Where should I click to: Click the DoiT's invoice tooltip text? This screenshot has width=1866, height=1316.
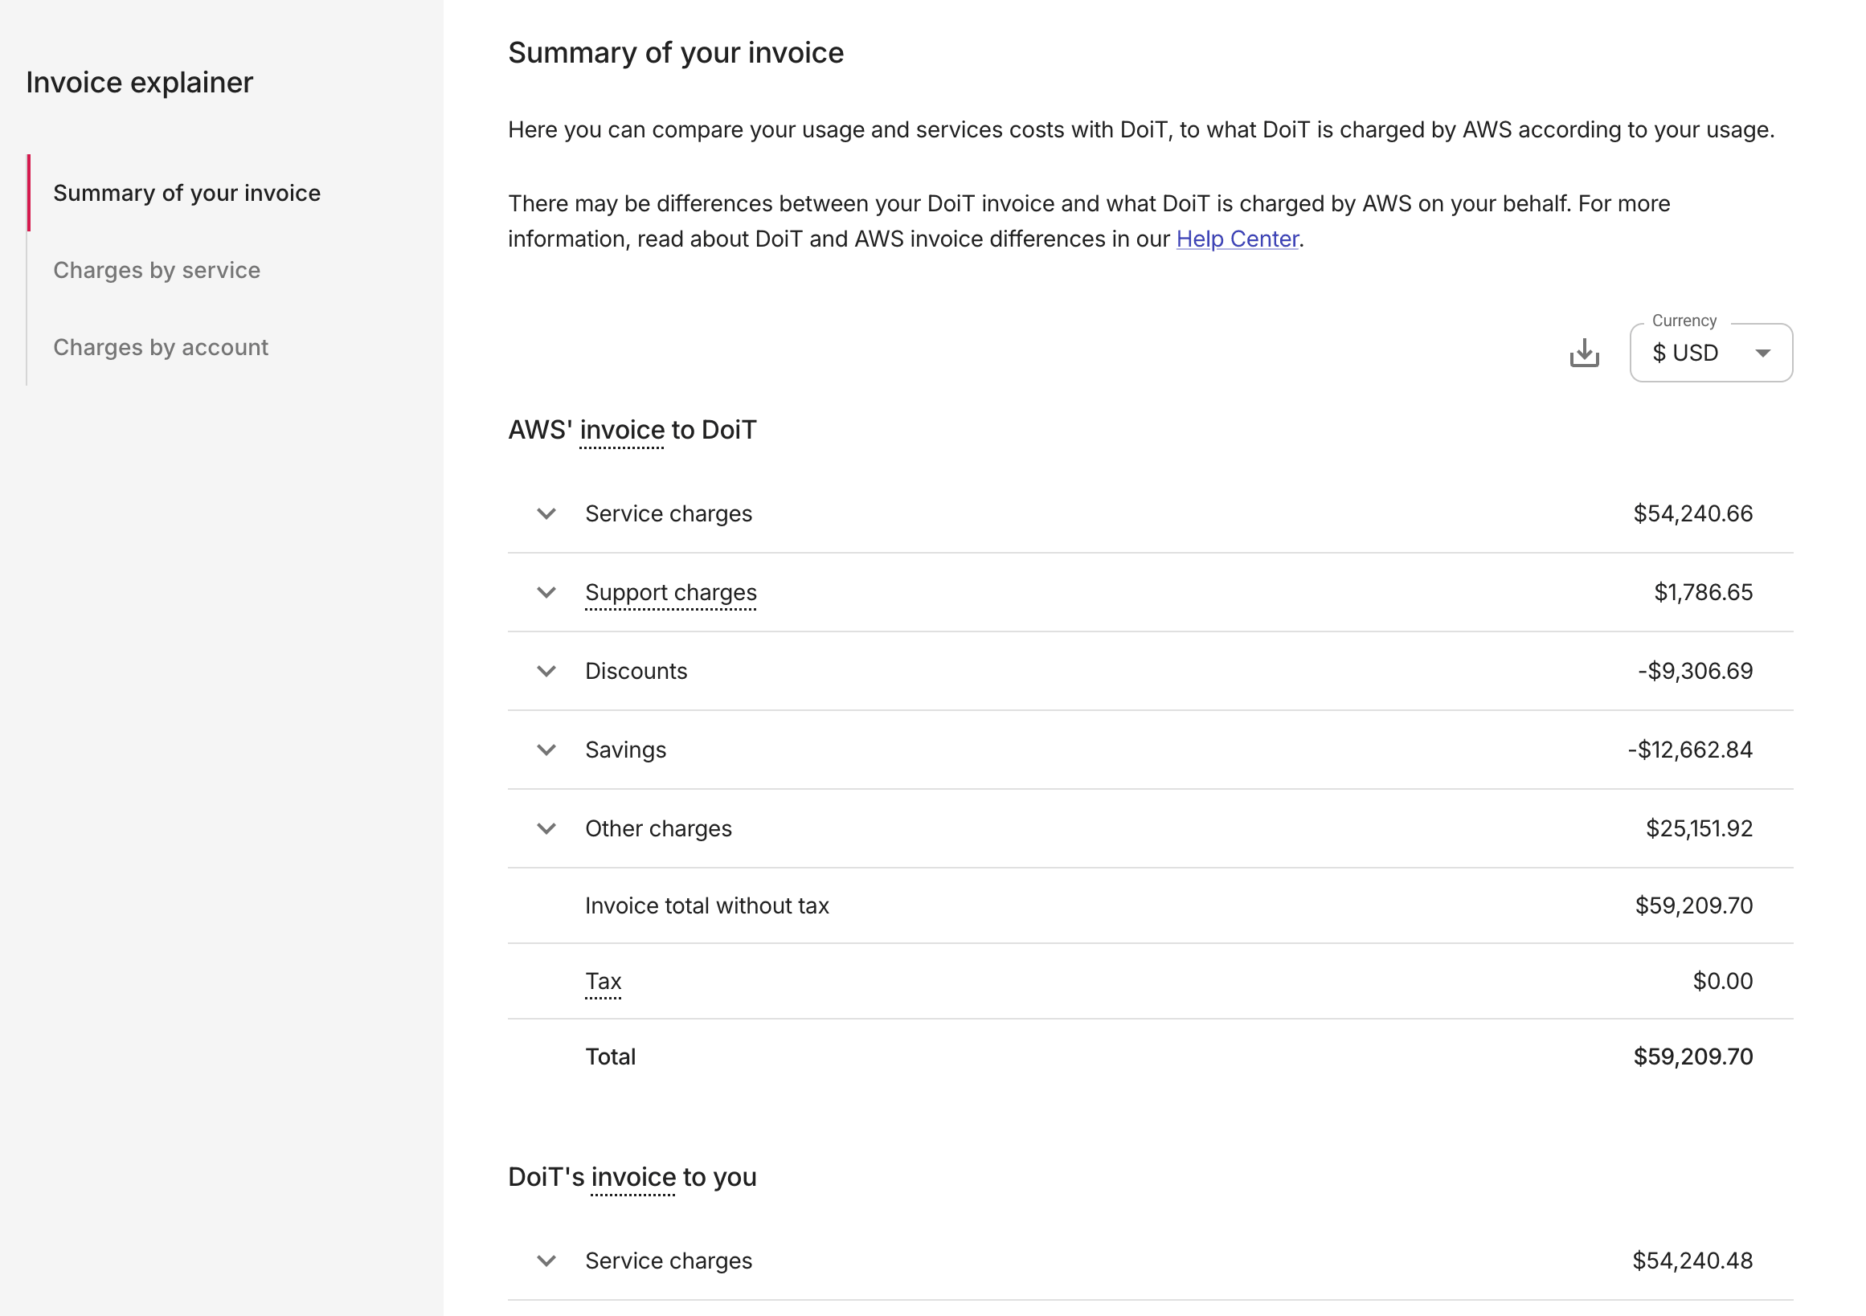tap(633, 1176)
